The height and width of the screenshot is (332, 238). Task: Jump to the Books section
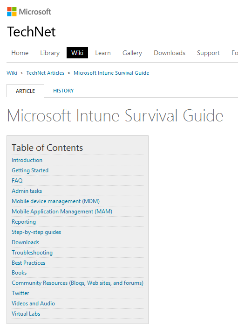coord(19,273)
